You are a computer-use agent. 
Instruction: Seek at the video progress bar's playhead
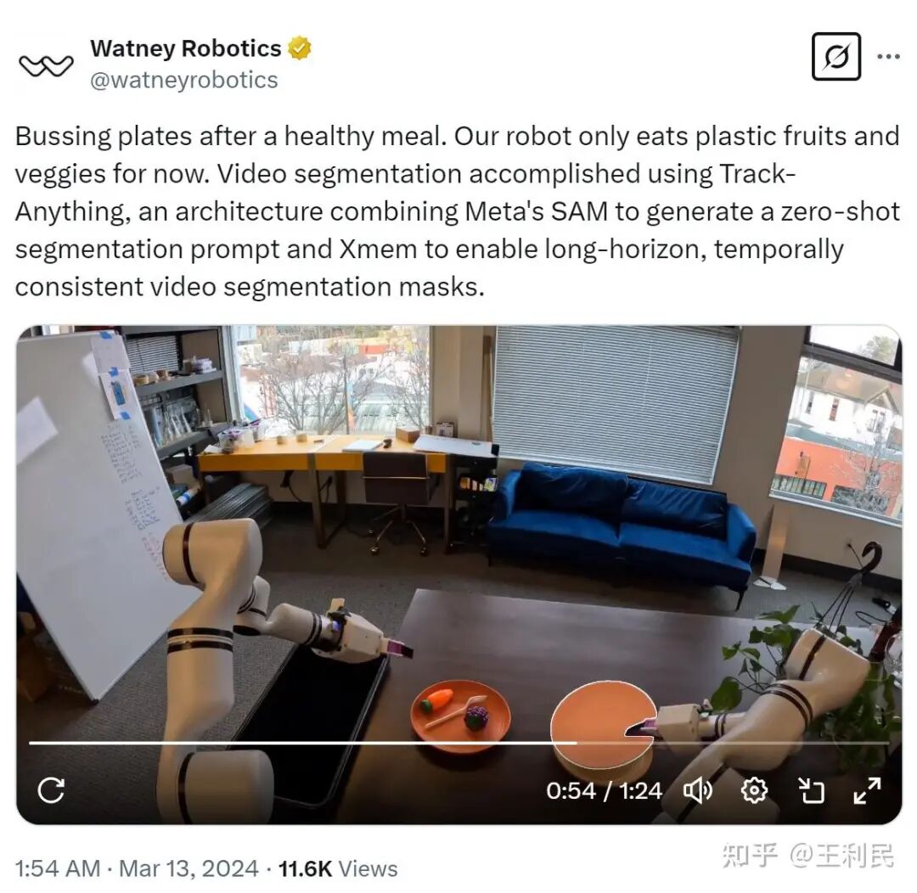coord(577,743)
